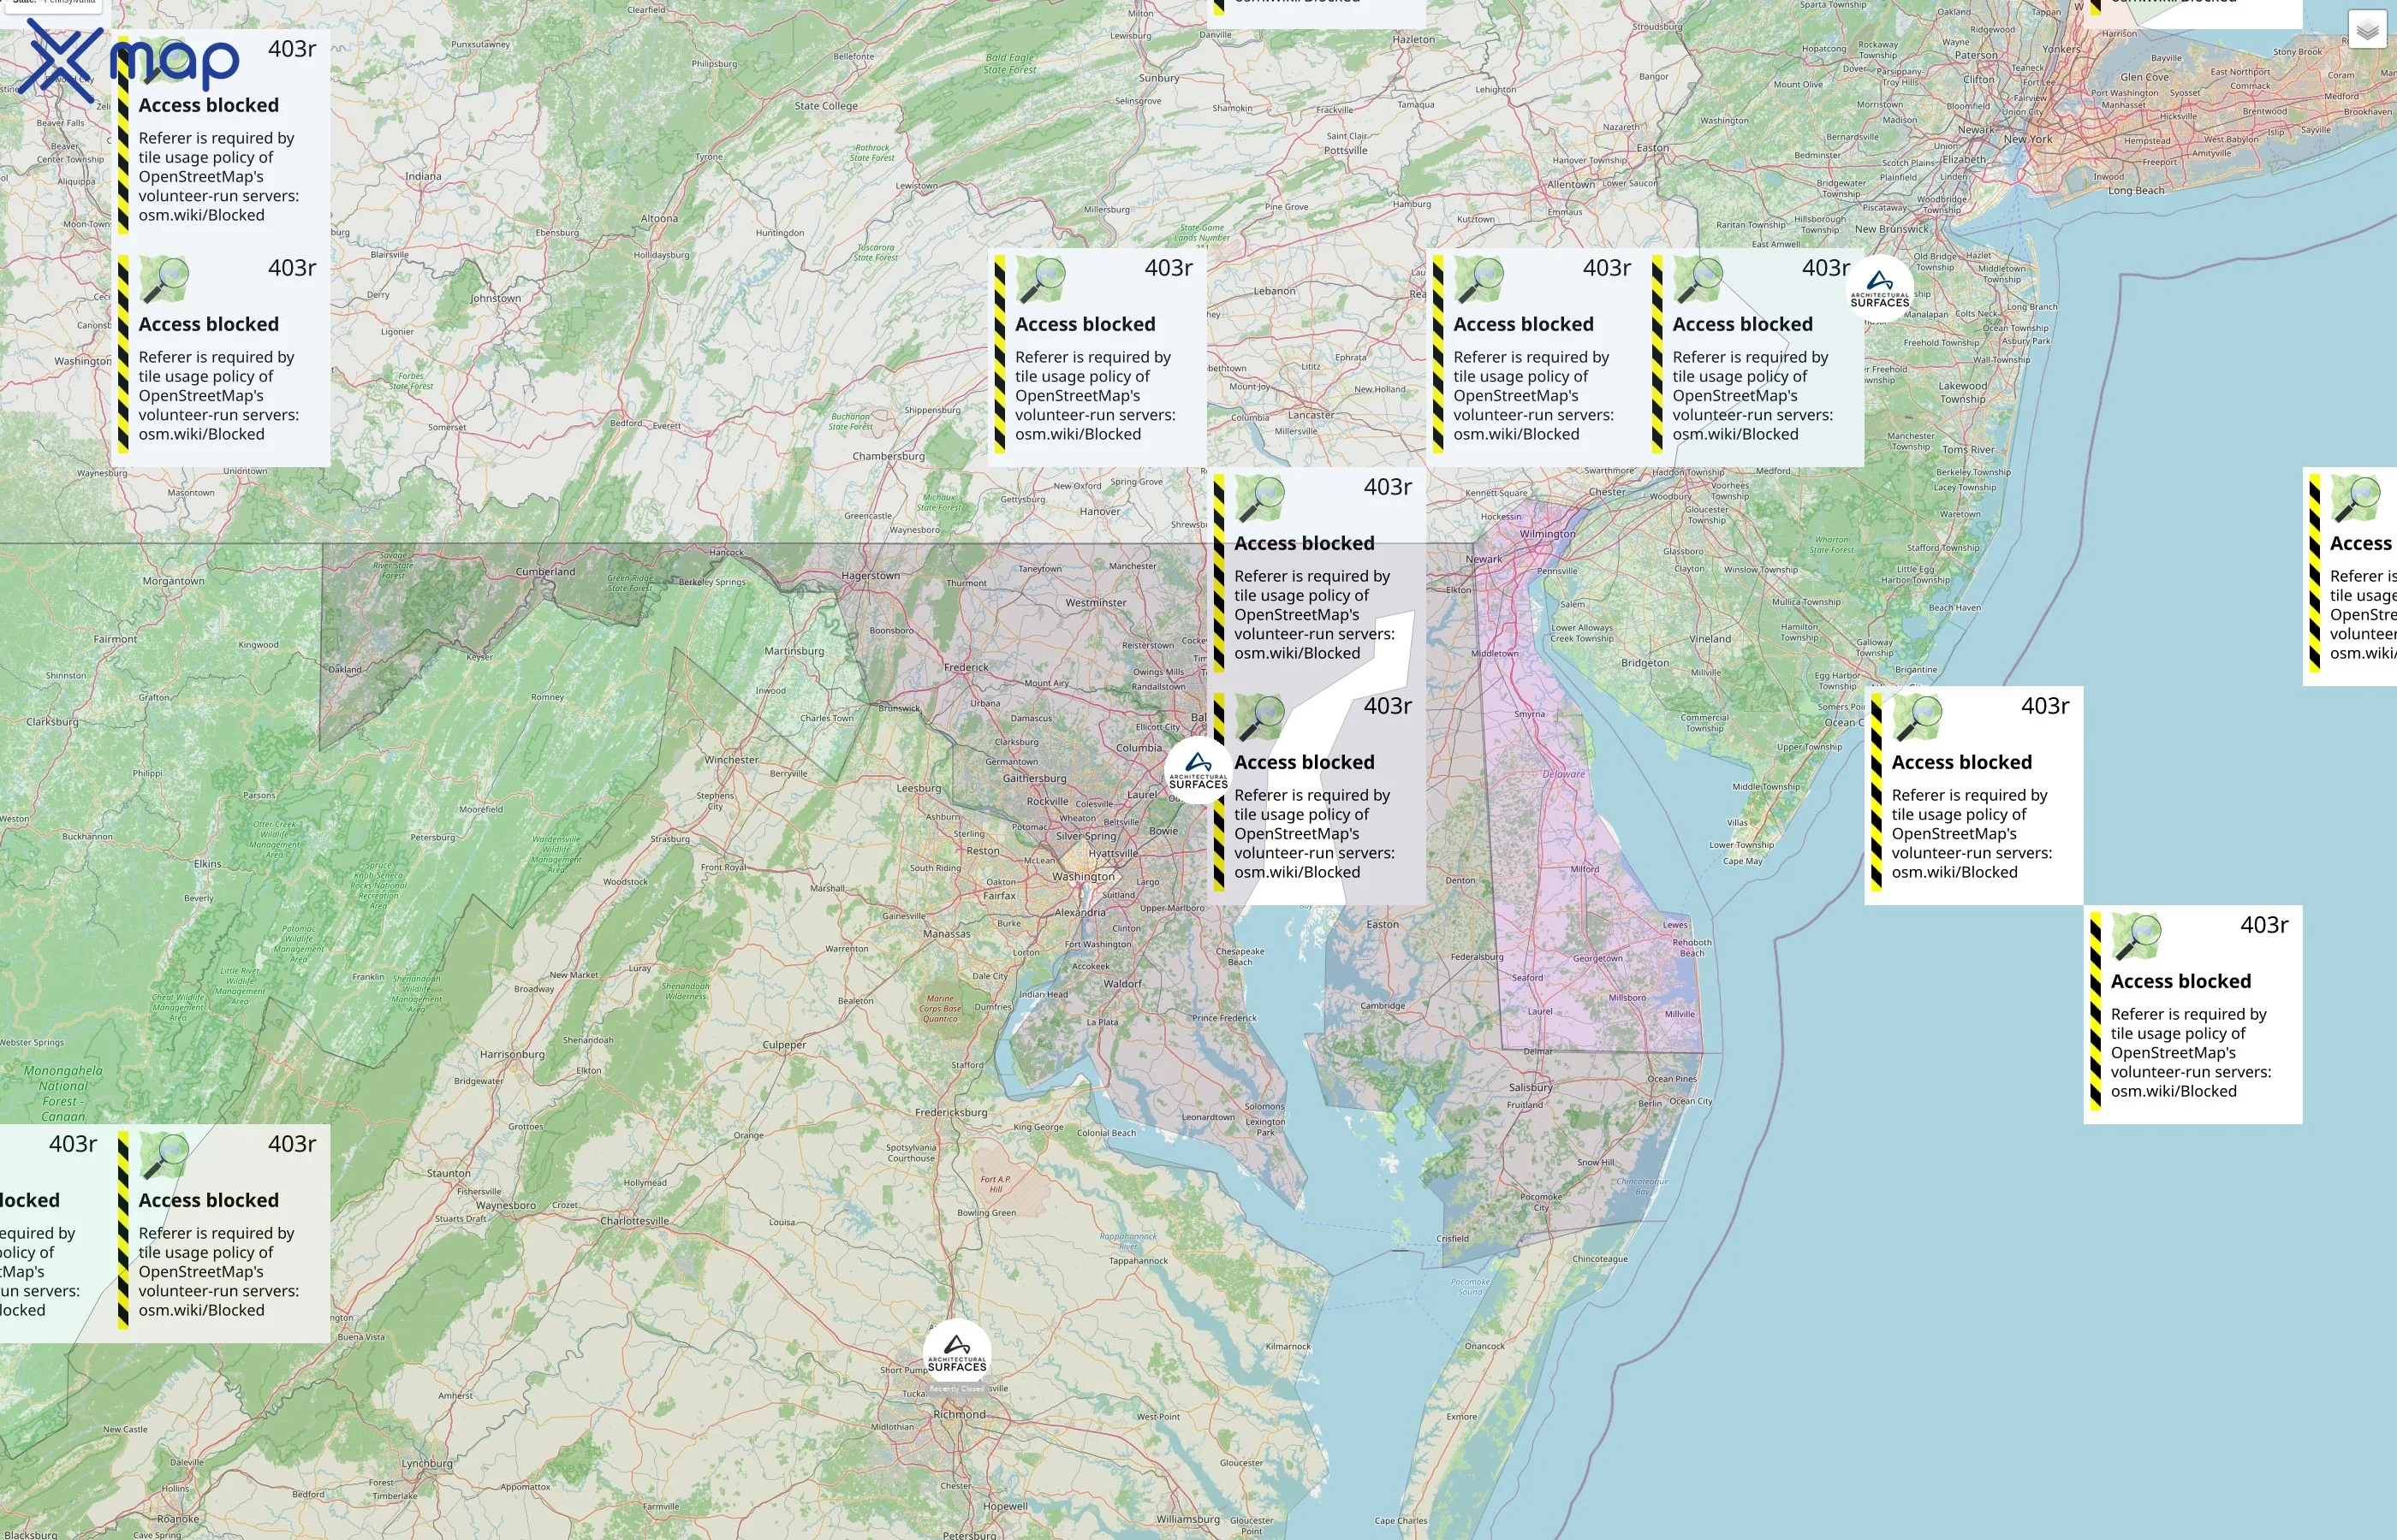Image resolution: width=2397 pixels, height=1540 pixels.
Task: Click the Hazleton city label
Action: pyautogui.click(x=1413, y=40)
